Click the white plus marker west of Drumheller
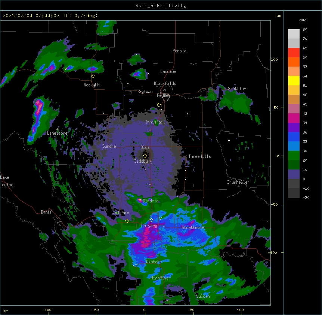The height and width of the screenshot is (315, 322). point(229,140)
